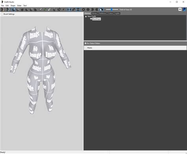Pick the Inflate brush tool

pos(22,10)
